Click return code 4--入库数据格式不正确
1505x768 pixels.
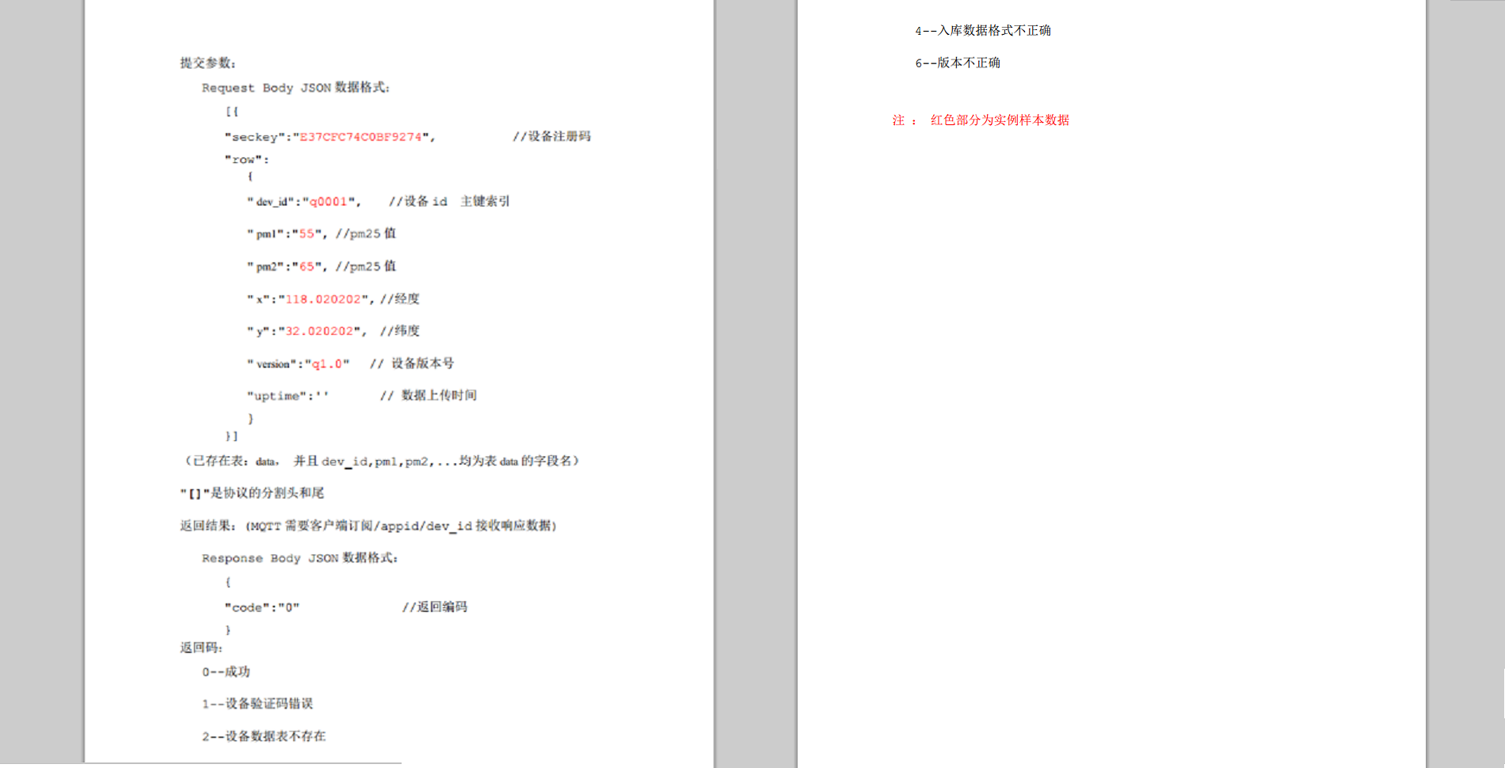point(983,31)
